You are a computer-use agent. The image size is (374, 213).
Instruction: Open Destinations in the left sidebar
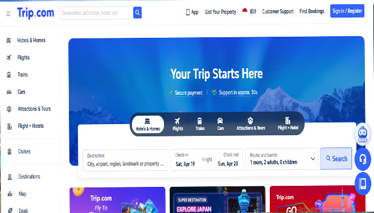29,177
